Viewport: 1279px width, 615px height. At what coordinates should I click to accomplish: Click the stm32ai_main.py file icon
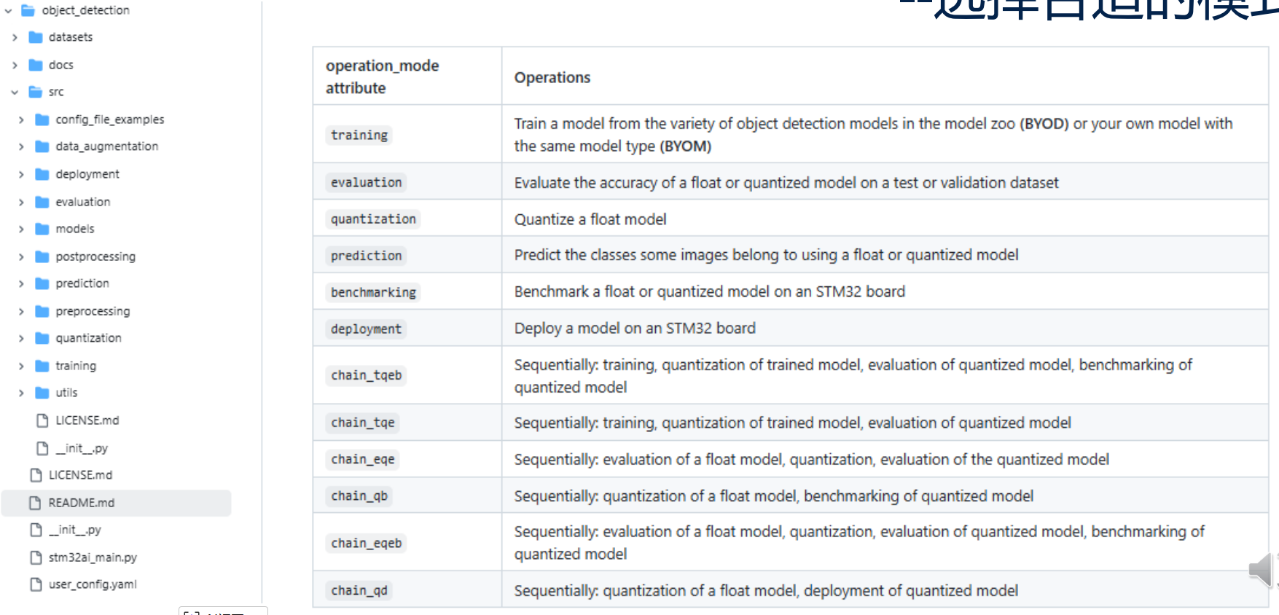[35, 557]
